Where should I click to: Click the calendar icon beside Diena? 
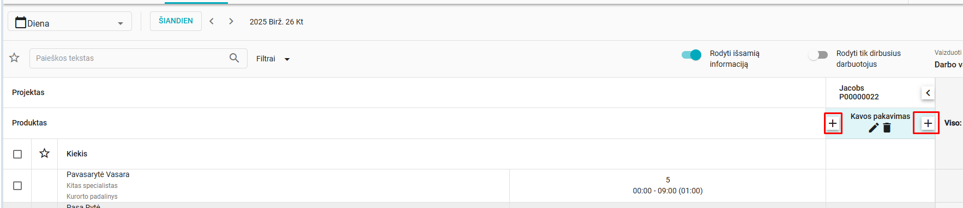pyautogui.click(x=21, y=22)
